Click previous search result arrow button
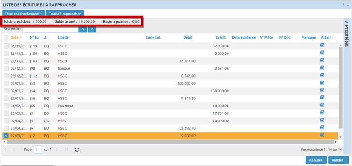This screenshot has height=166, width=352. point(83,29)
